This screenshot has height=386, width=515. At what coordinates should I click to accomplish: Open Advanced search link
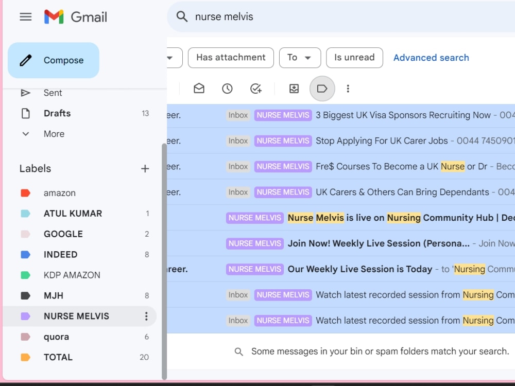pyautogui.click(x=431, y=58)
